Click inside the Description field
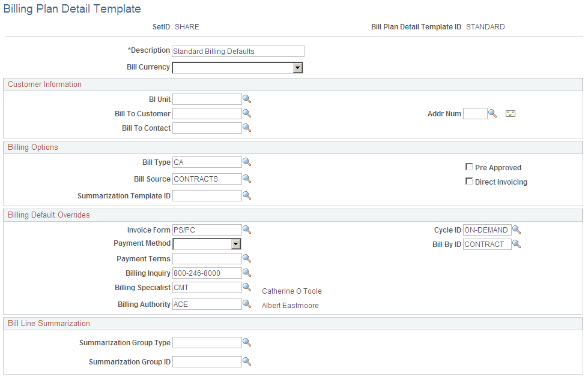The image size is (588, 380). tap(237, 51)
